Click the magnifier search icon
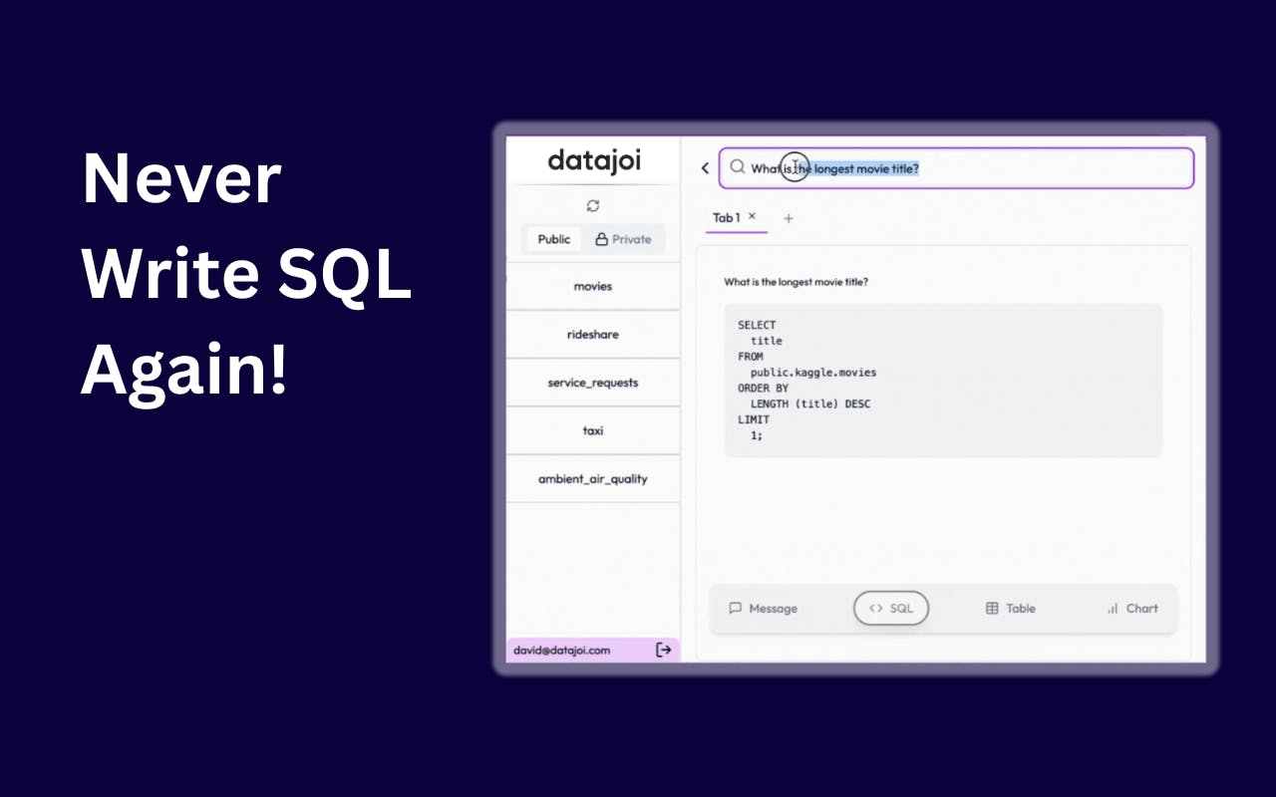Viewport: 1276px width, 797px height. point(737,167)
